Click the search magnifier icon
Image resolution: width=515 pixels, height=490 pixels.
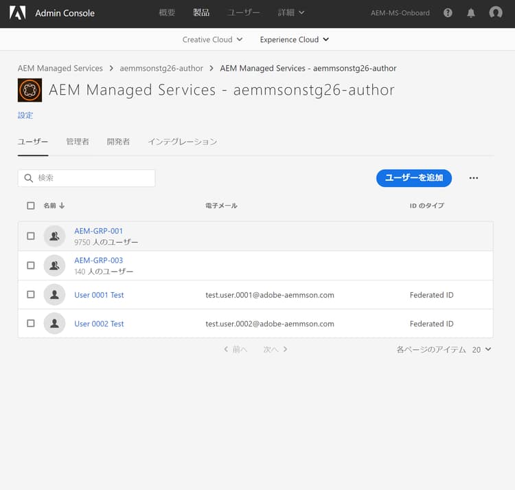click(x=29, y=178)
